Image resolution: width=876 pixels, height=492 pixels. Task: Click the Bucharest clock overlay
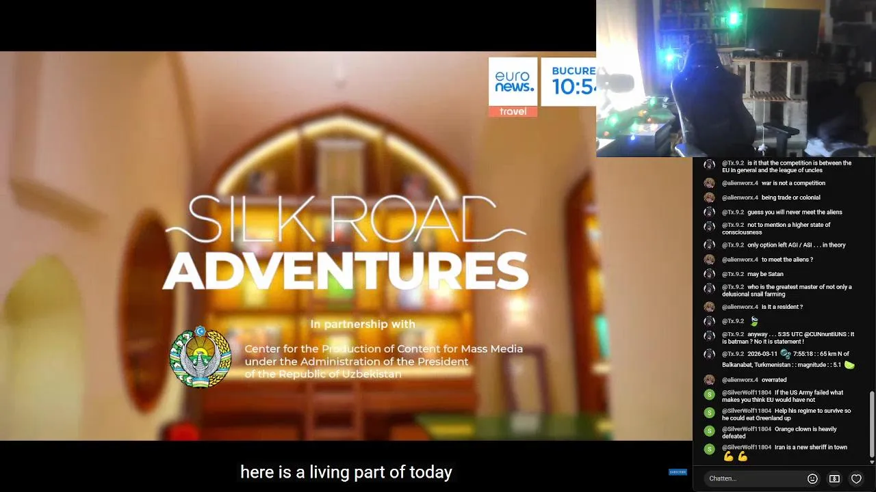coord(569,82)
